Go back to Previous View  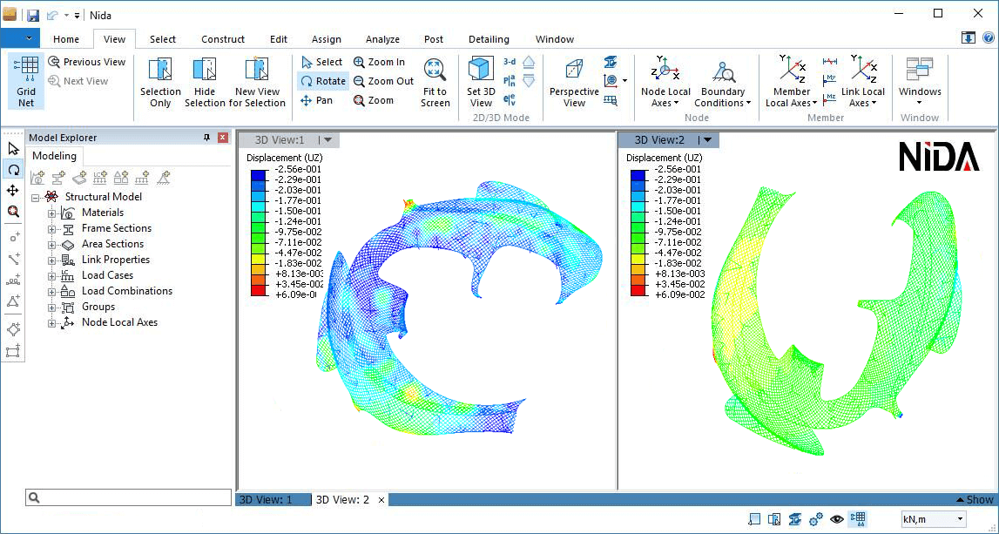coord(86,62)
